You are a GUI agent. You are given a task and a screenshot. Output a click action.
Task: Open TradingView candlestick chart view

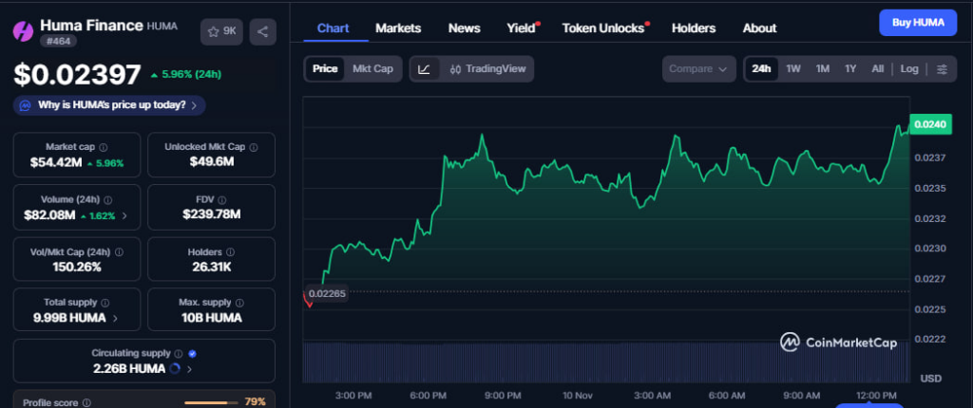(487, 69)
